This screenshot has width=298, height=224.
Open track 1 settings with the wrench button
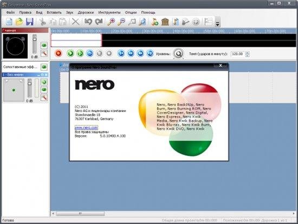click(x=44, y=97)
